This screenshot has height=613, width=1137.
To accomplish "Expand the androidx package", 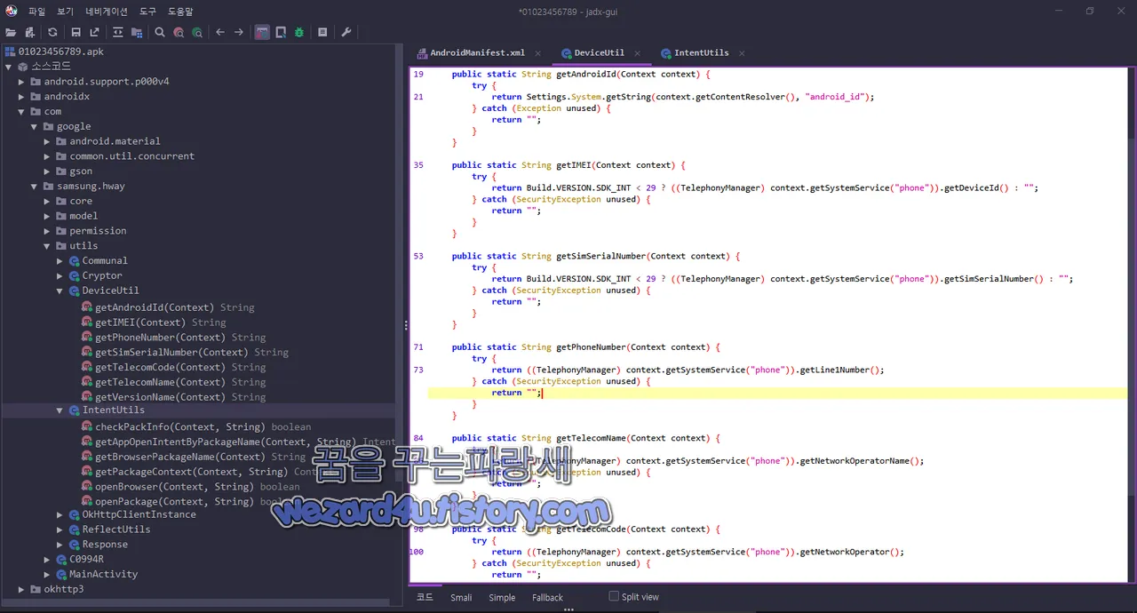I will click(22, 97).
